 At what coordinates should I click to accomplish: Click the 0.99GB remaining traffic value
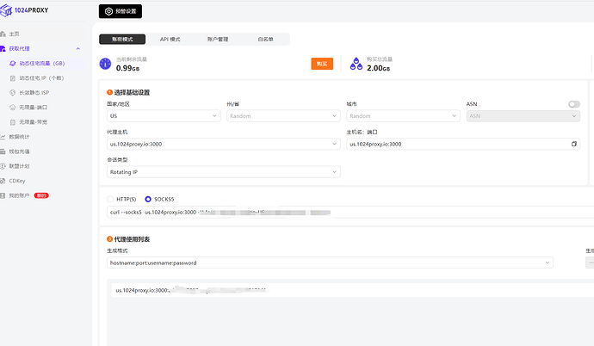tap(127, 68)
